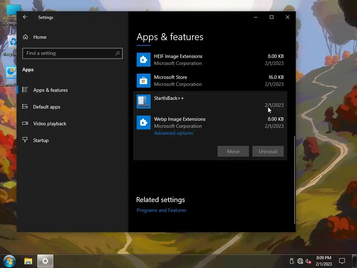This screenshot has width=357, height=268.
Task: Minimize the Settings window
Action: coord(256,17)
